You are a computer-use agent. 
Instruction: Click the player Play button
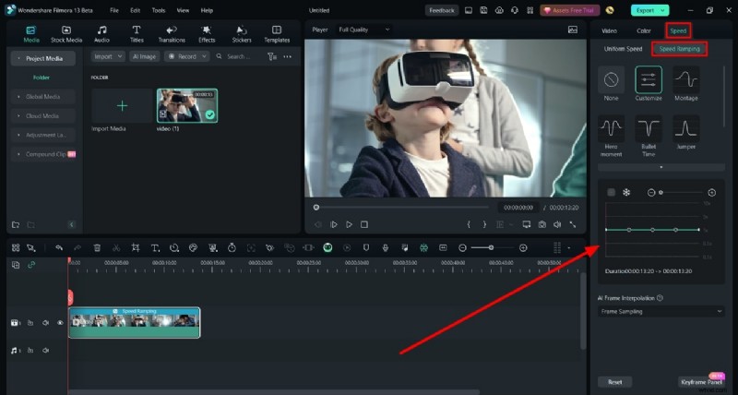click(349, 224)
